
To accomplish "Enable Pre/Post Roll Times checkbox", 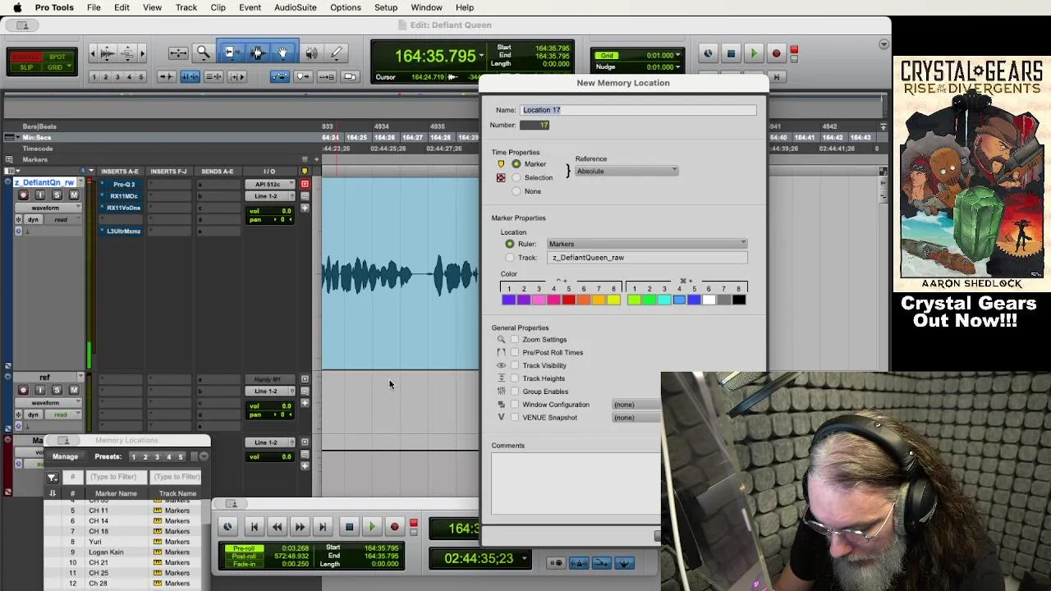I will point(515,352).
